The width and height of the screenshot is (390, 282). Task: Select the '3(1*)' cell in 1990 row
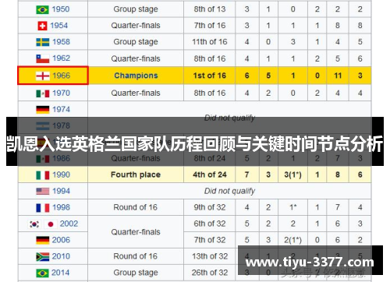292,174
